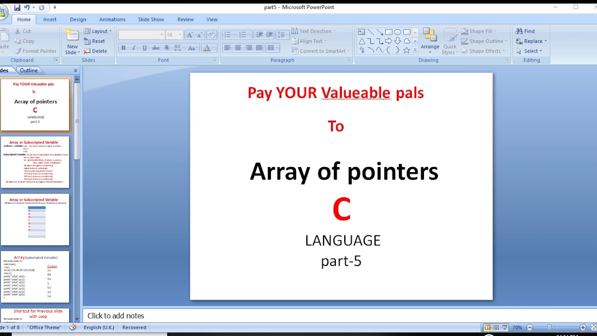Open the Text Direction dropdown
This screenshot has width=597, height=336.
click(x=313, y=31)
